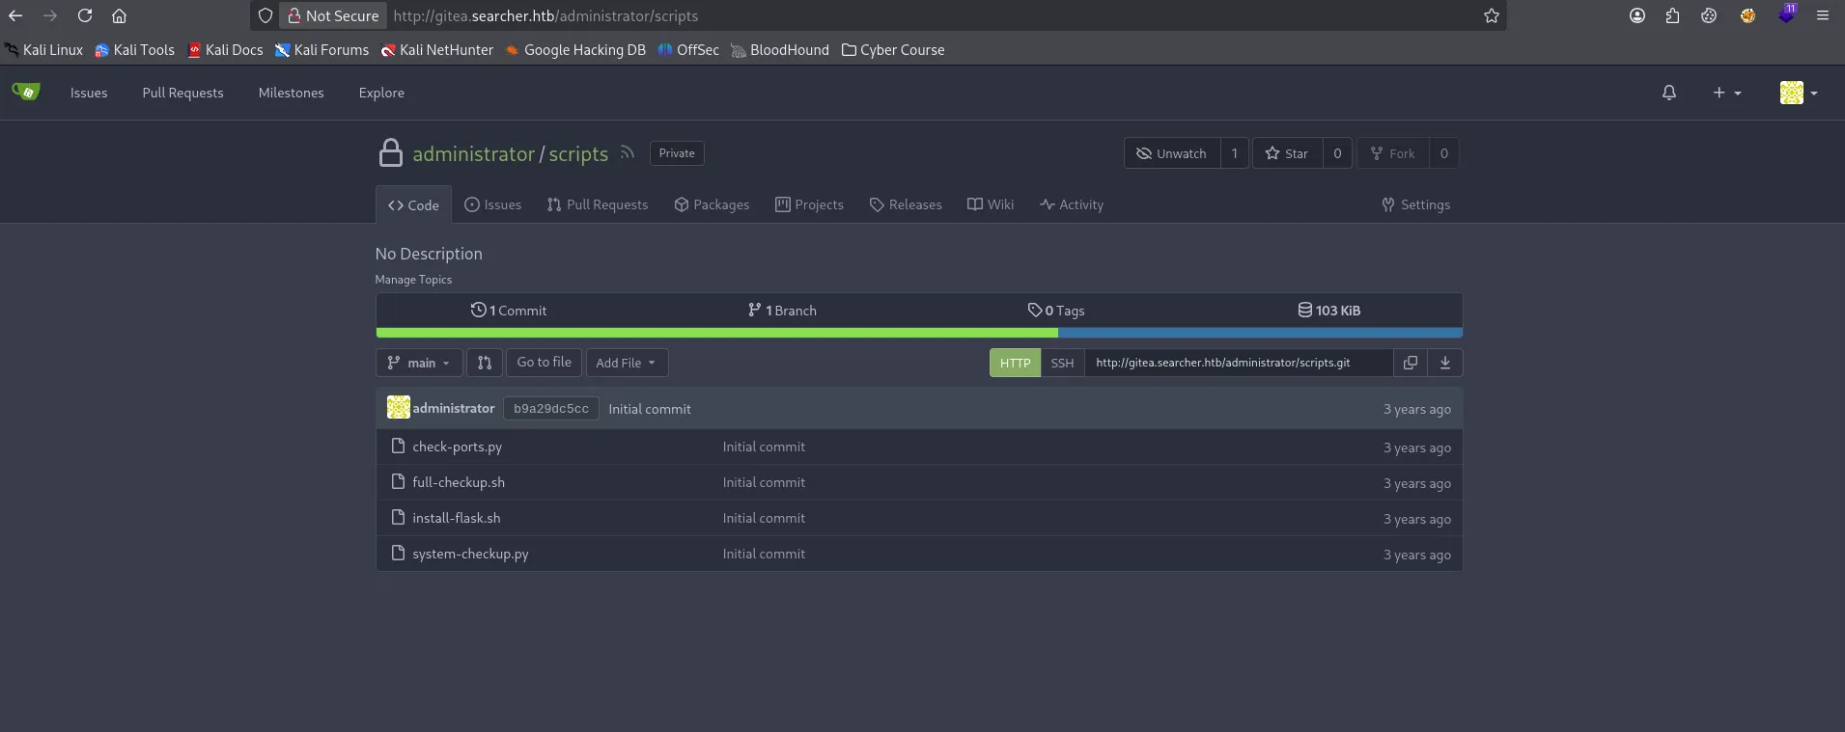Click the globe-shaped extension icon
Image resolution: width=1845 pixels, height=732 pixels.
[x=1747, y=15]
